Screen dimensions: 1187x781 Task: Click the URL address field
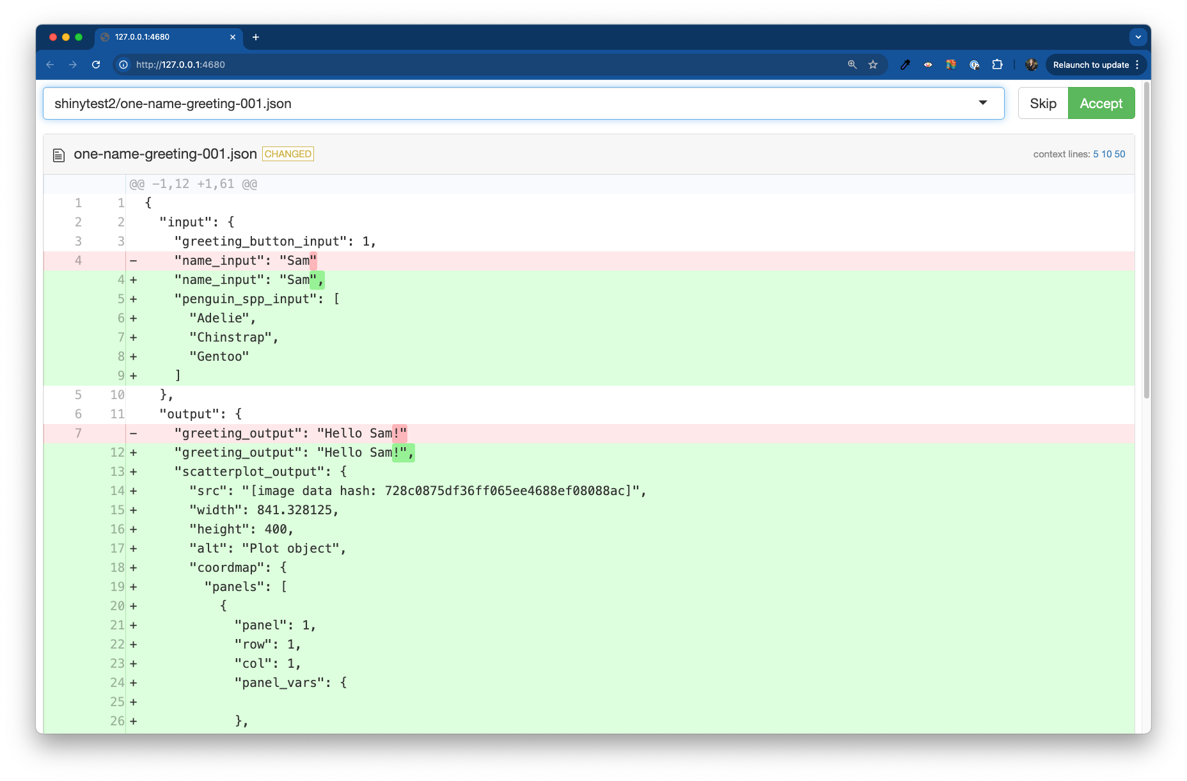pos(448,65)
